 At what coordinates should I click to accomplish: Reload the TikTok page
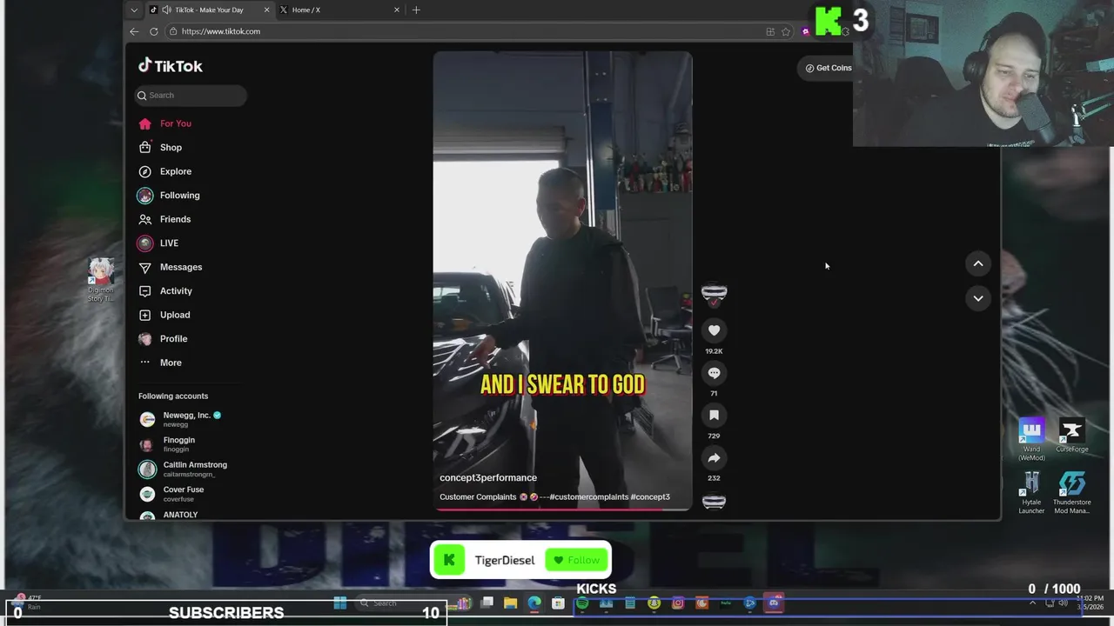point(154,31)
